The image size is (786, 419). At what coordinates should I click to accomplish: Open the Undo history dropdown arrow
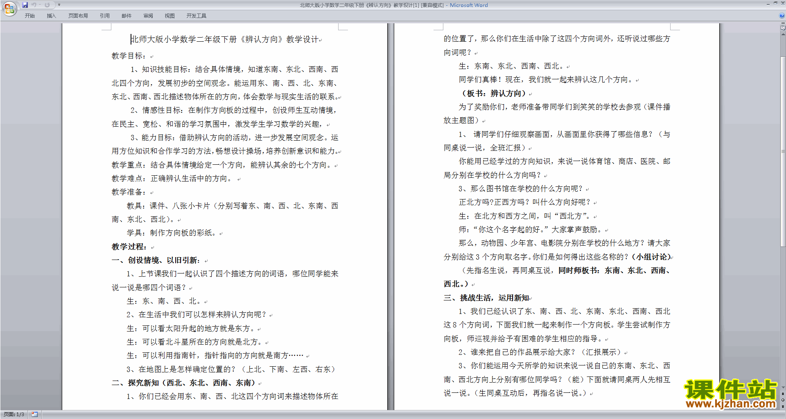tap(40, 5)
